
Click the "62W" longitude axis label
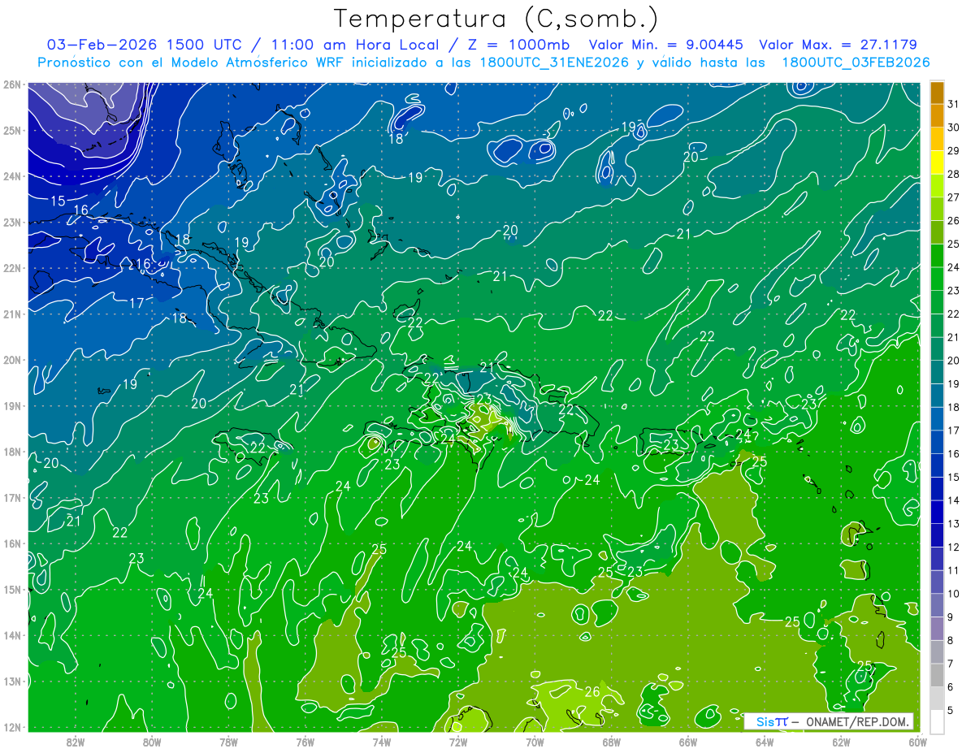click(x=841, y=742)
